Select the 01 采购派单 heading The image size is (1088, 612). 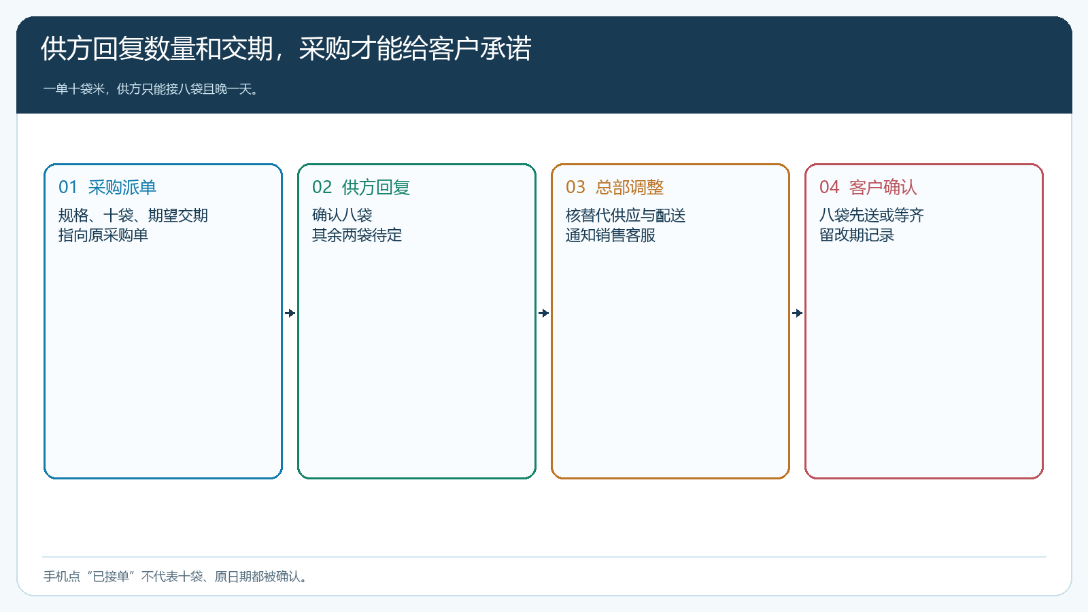pyautogui.click(x=107, y=187)
